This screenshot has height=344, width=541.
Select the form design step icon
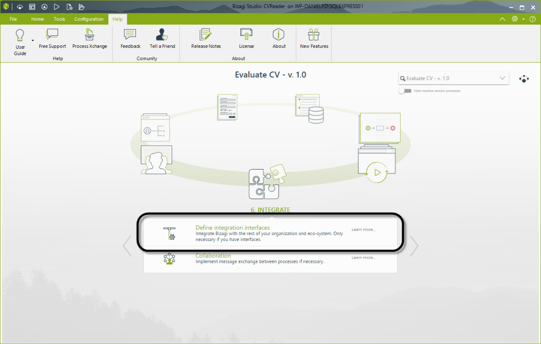227,107
